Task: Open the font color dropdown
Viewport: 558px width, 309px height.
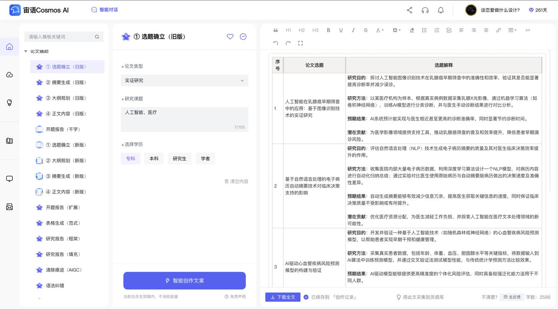Action: (x=380, y=30)
